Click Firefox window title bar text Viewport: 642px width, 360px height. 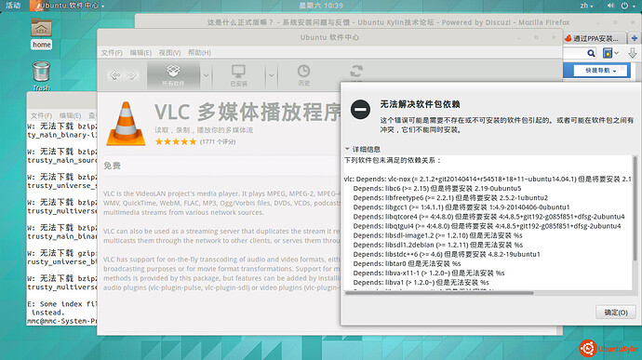point(388,22)
